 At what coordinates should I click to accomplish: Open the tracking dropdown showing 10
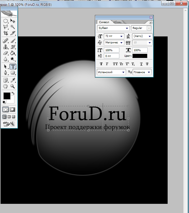point(150,43)
